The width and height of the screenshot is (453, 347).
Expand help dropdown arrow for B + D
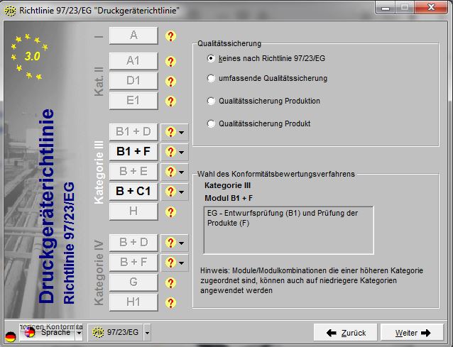tap(182, 243)
